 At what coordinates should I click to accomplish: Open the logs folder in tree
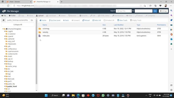pos(9,74)
